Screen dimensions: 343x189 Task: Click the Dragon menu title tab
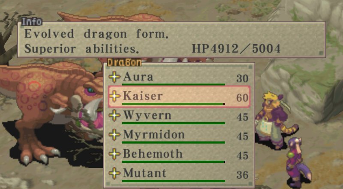(x=124, y=62)
